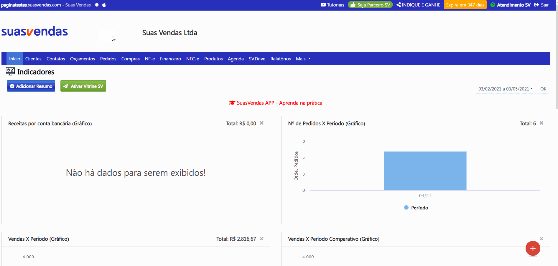This screenshot has width=558, height=266.
Task: Open the Mais dropdown menu
Action: 303,59
